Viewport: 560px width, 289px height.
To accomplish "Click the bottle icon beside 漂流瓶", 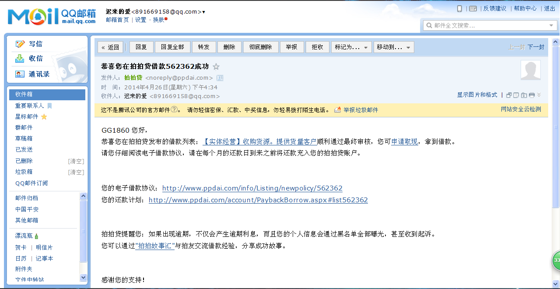I will pos(36,236).
